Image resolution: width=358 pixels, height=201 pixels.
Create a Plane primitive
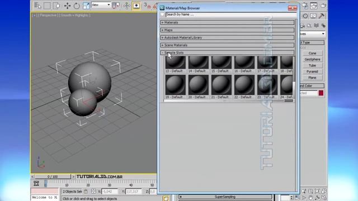pos(312,78)
